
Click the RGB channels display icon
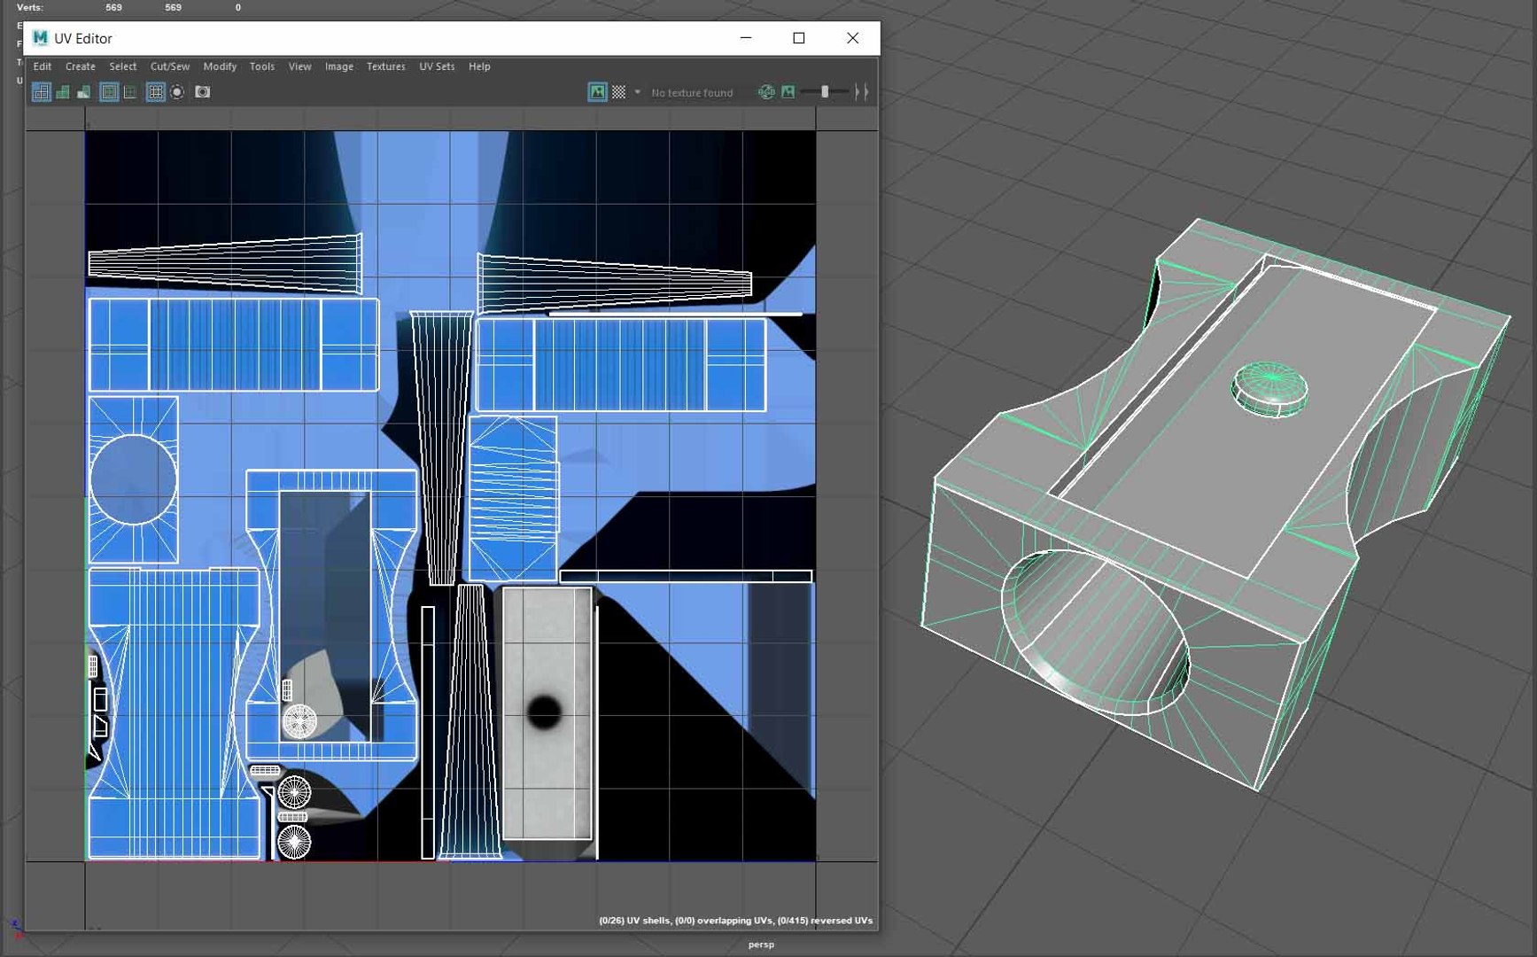point(766,92)
